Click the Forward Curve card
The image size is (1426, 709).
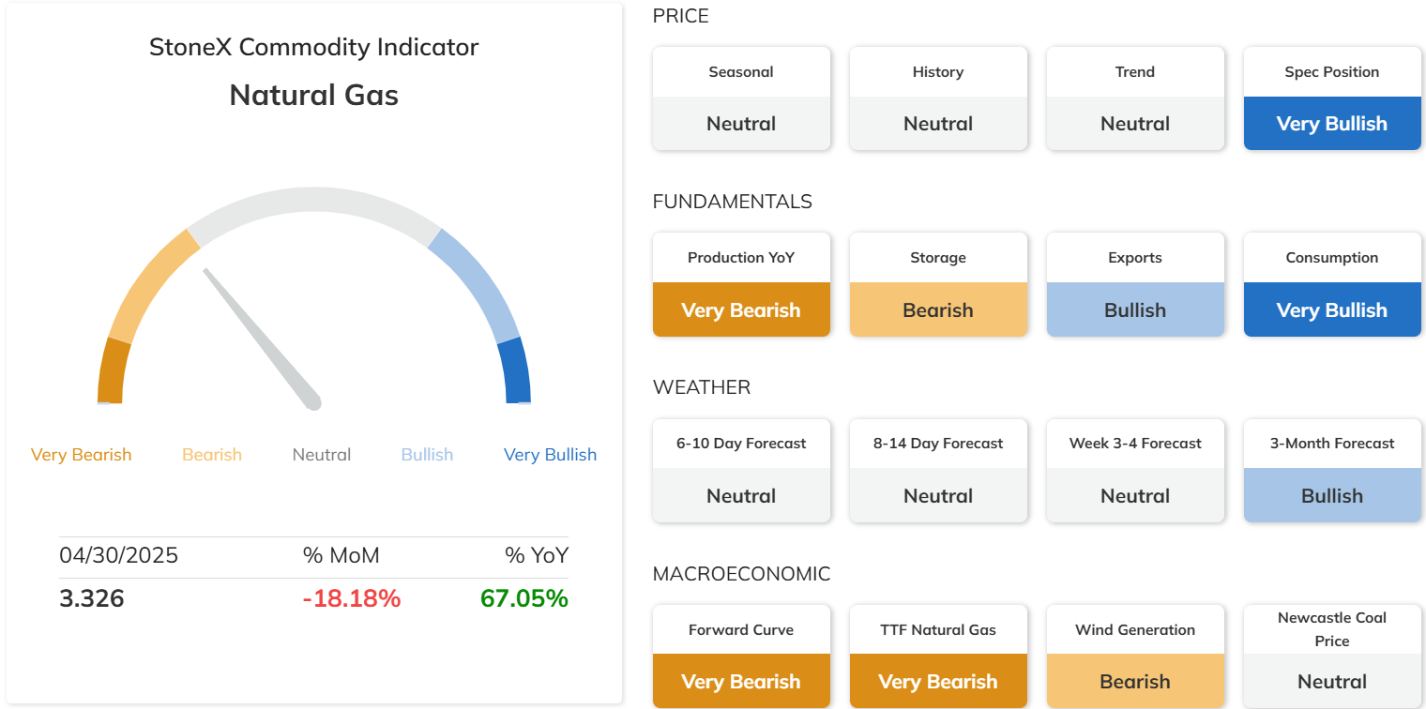coord(741,656)
